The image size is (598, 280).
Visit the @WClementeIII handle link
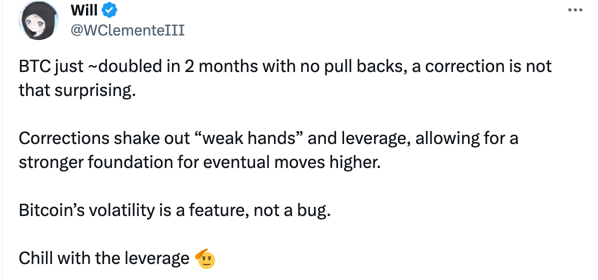point(127,30)
